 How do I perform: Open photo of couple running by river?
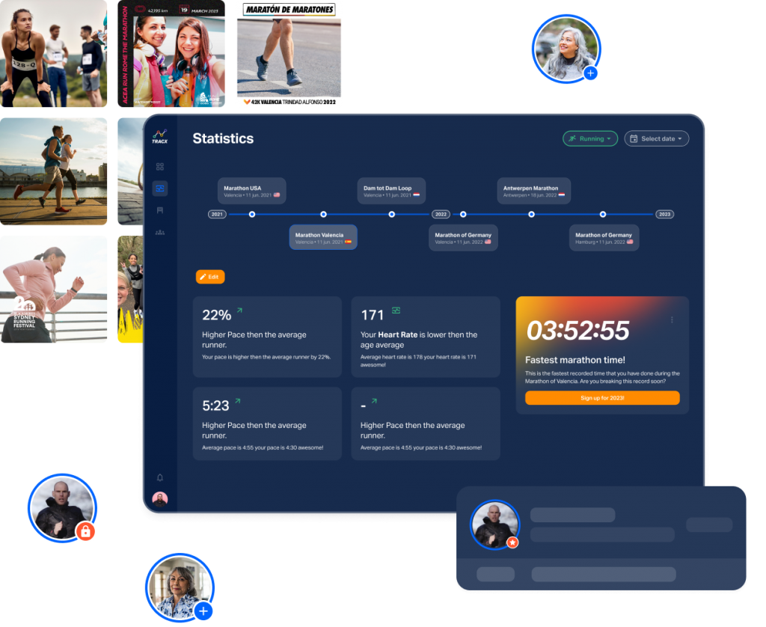point(53,171)
